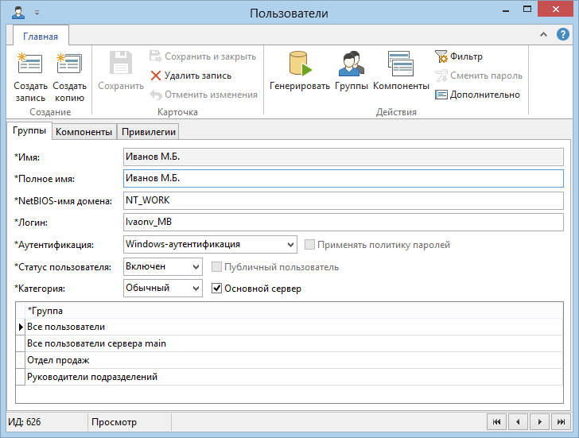Delete record with Удалить запись
The height and width of the screenshot is (438, 579).
pyautogui.click(x=191, y=76)
